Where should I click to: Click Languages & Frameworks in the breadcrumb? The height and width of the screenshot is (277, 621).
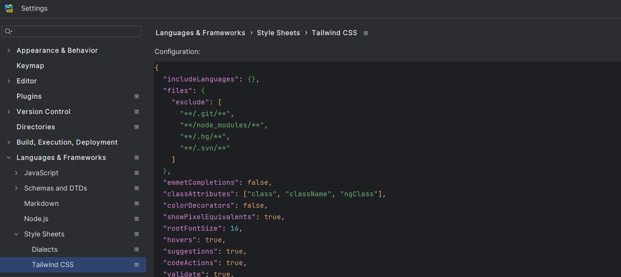(x=200, y=33)
